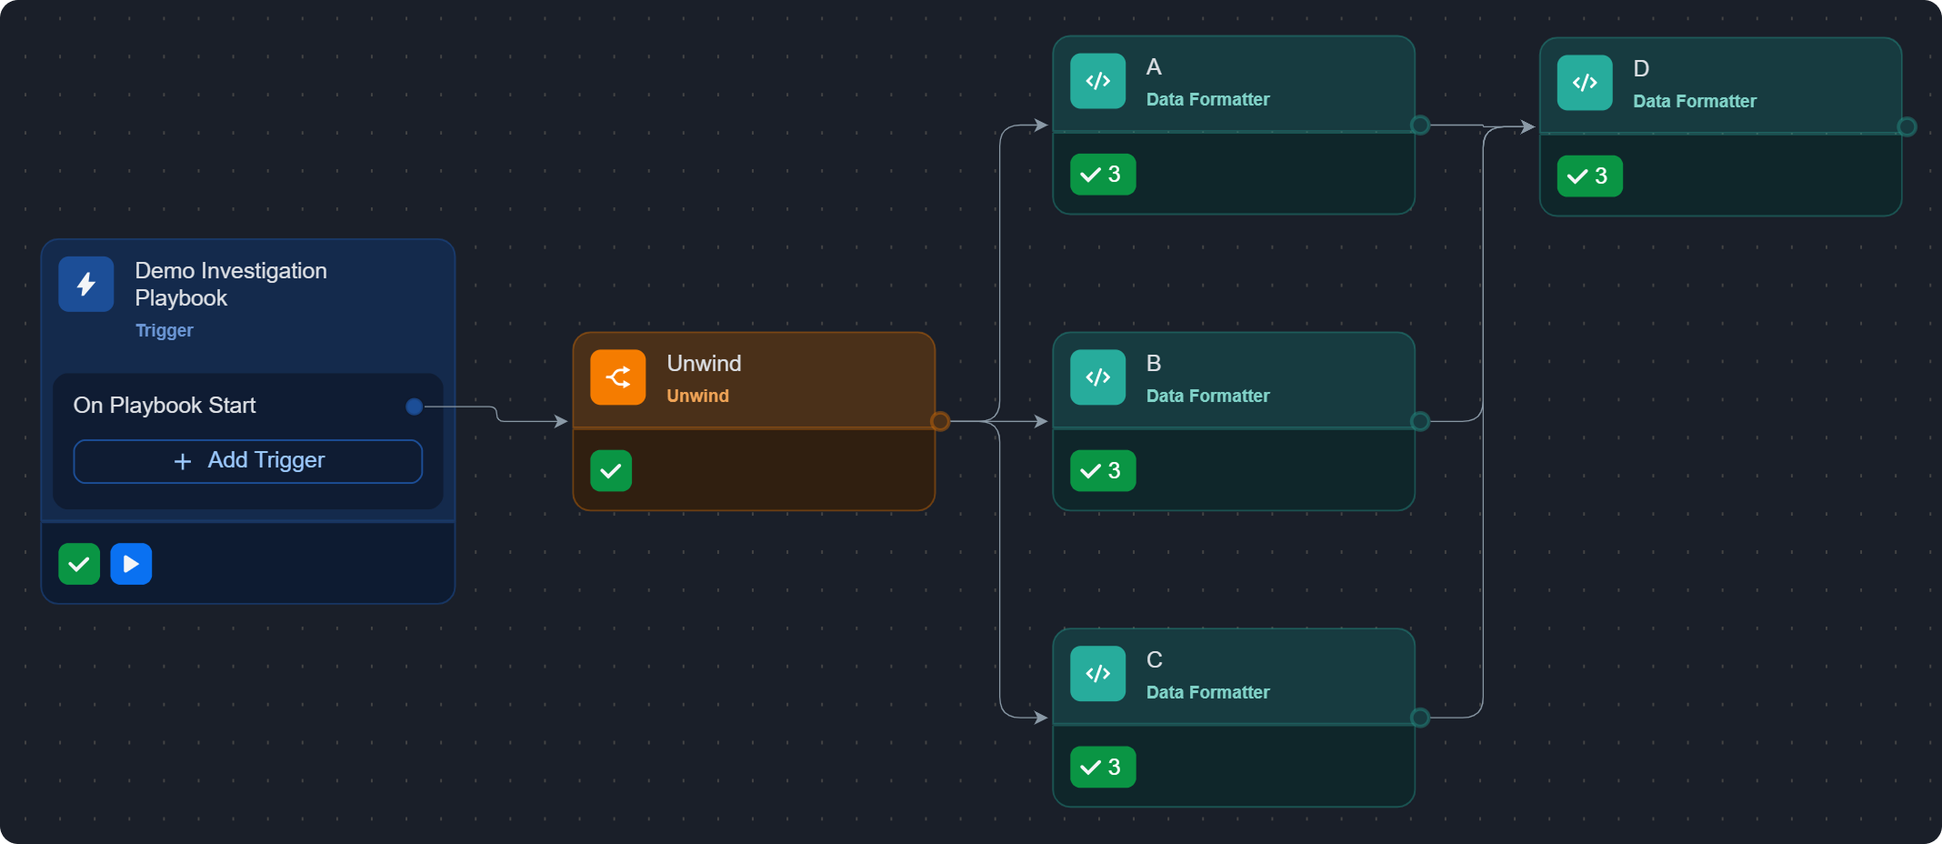Image resolution: width=1942 pixels, height=844 pixels.
Task: Open node C's result badge showing 3
Action: pos(1103,768)
